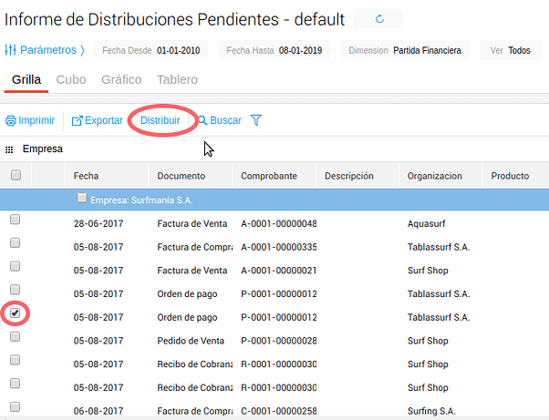Check the Pedido de Venta row checkbox
This screenshot has width=549, height=420.
click(16, 337)
